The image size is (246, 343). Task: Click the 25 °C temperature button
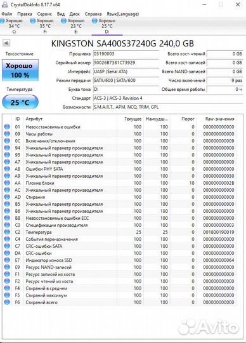[20, 102]
